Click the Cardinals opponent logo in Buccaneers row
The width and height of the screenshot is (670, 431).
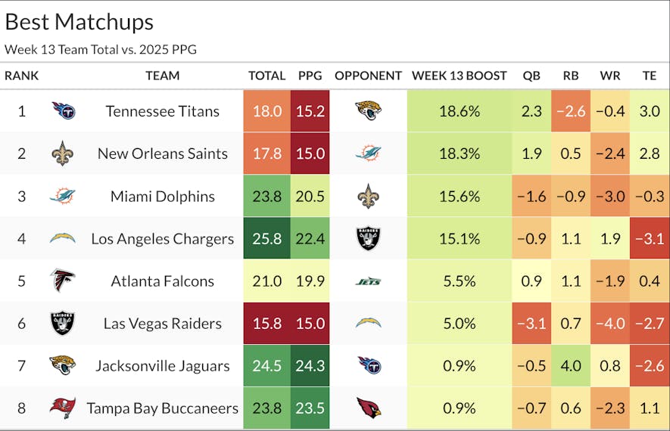click(368, 408)
